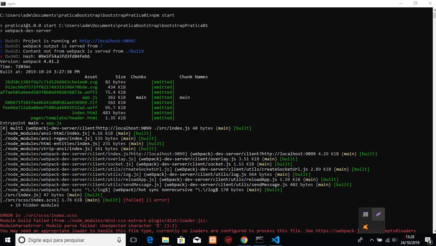This screenshot has height=246, width=436.
Task: Click the orange Avast icon in the tray overflow
Action: click(x=365, y=227)
